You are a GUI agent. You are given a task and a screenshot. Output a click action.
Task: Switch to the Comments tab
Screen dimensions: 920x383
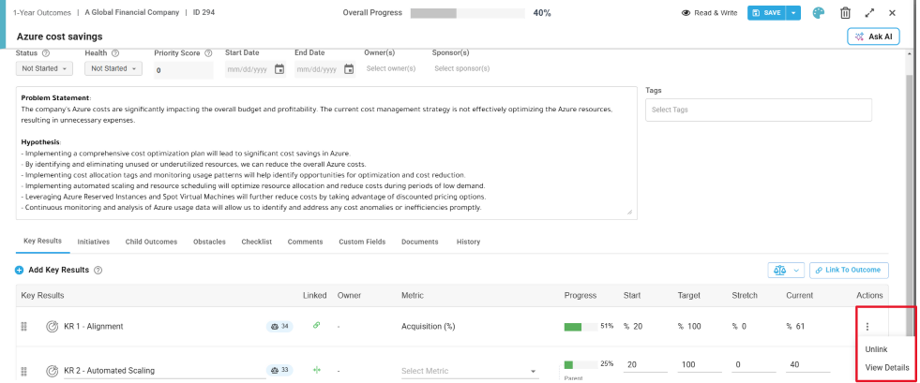305,242
